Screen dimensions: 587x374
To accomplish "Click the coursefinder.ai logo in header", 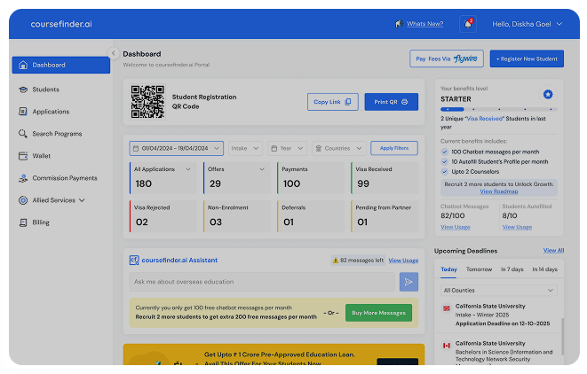I will pyautogui.click(x=61, y=24).
